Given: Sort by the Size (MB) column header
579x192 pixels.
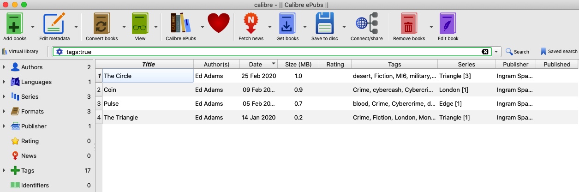Looking at the screenshot, I should [298, 64].
